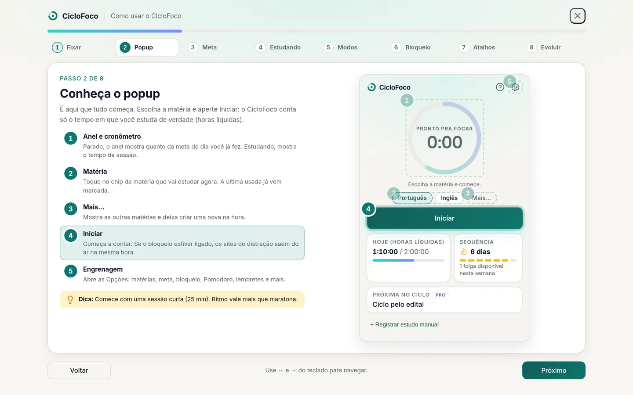Click the tutorial progress bar at top
The image size is (633, 395).
(x=316, y=31)
